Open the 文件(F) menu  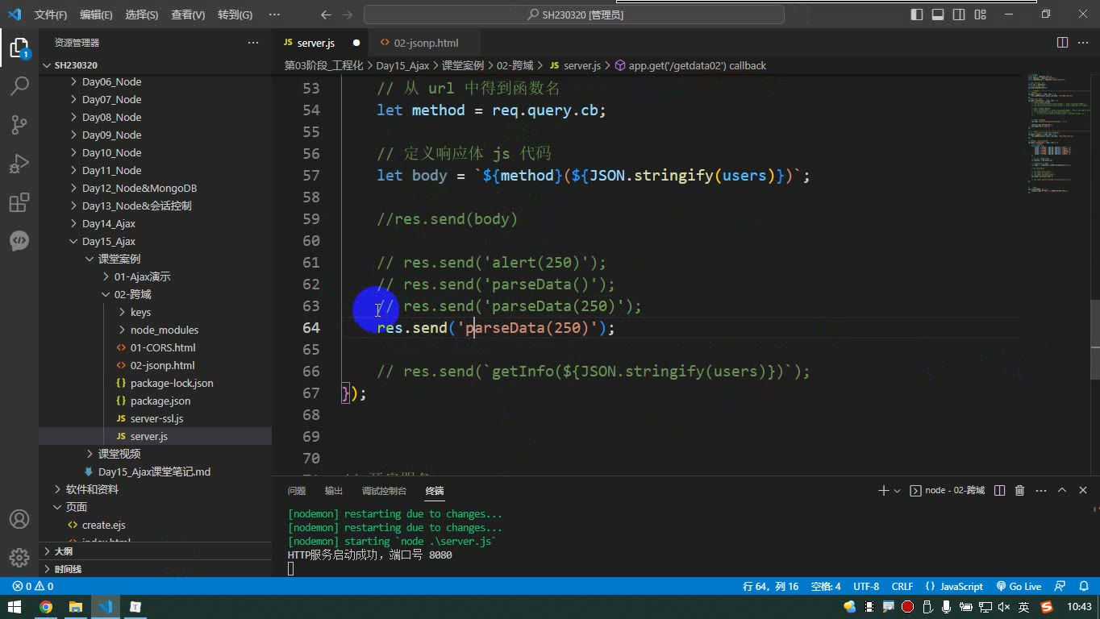click(x=51, y=15)
